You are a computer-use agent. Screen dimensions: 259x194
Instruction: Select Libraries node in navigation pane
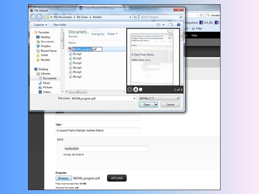coord(44,74)
